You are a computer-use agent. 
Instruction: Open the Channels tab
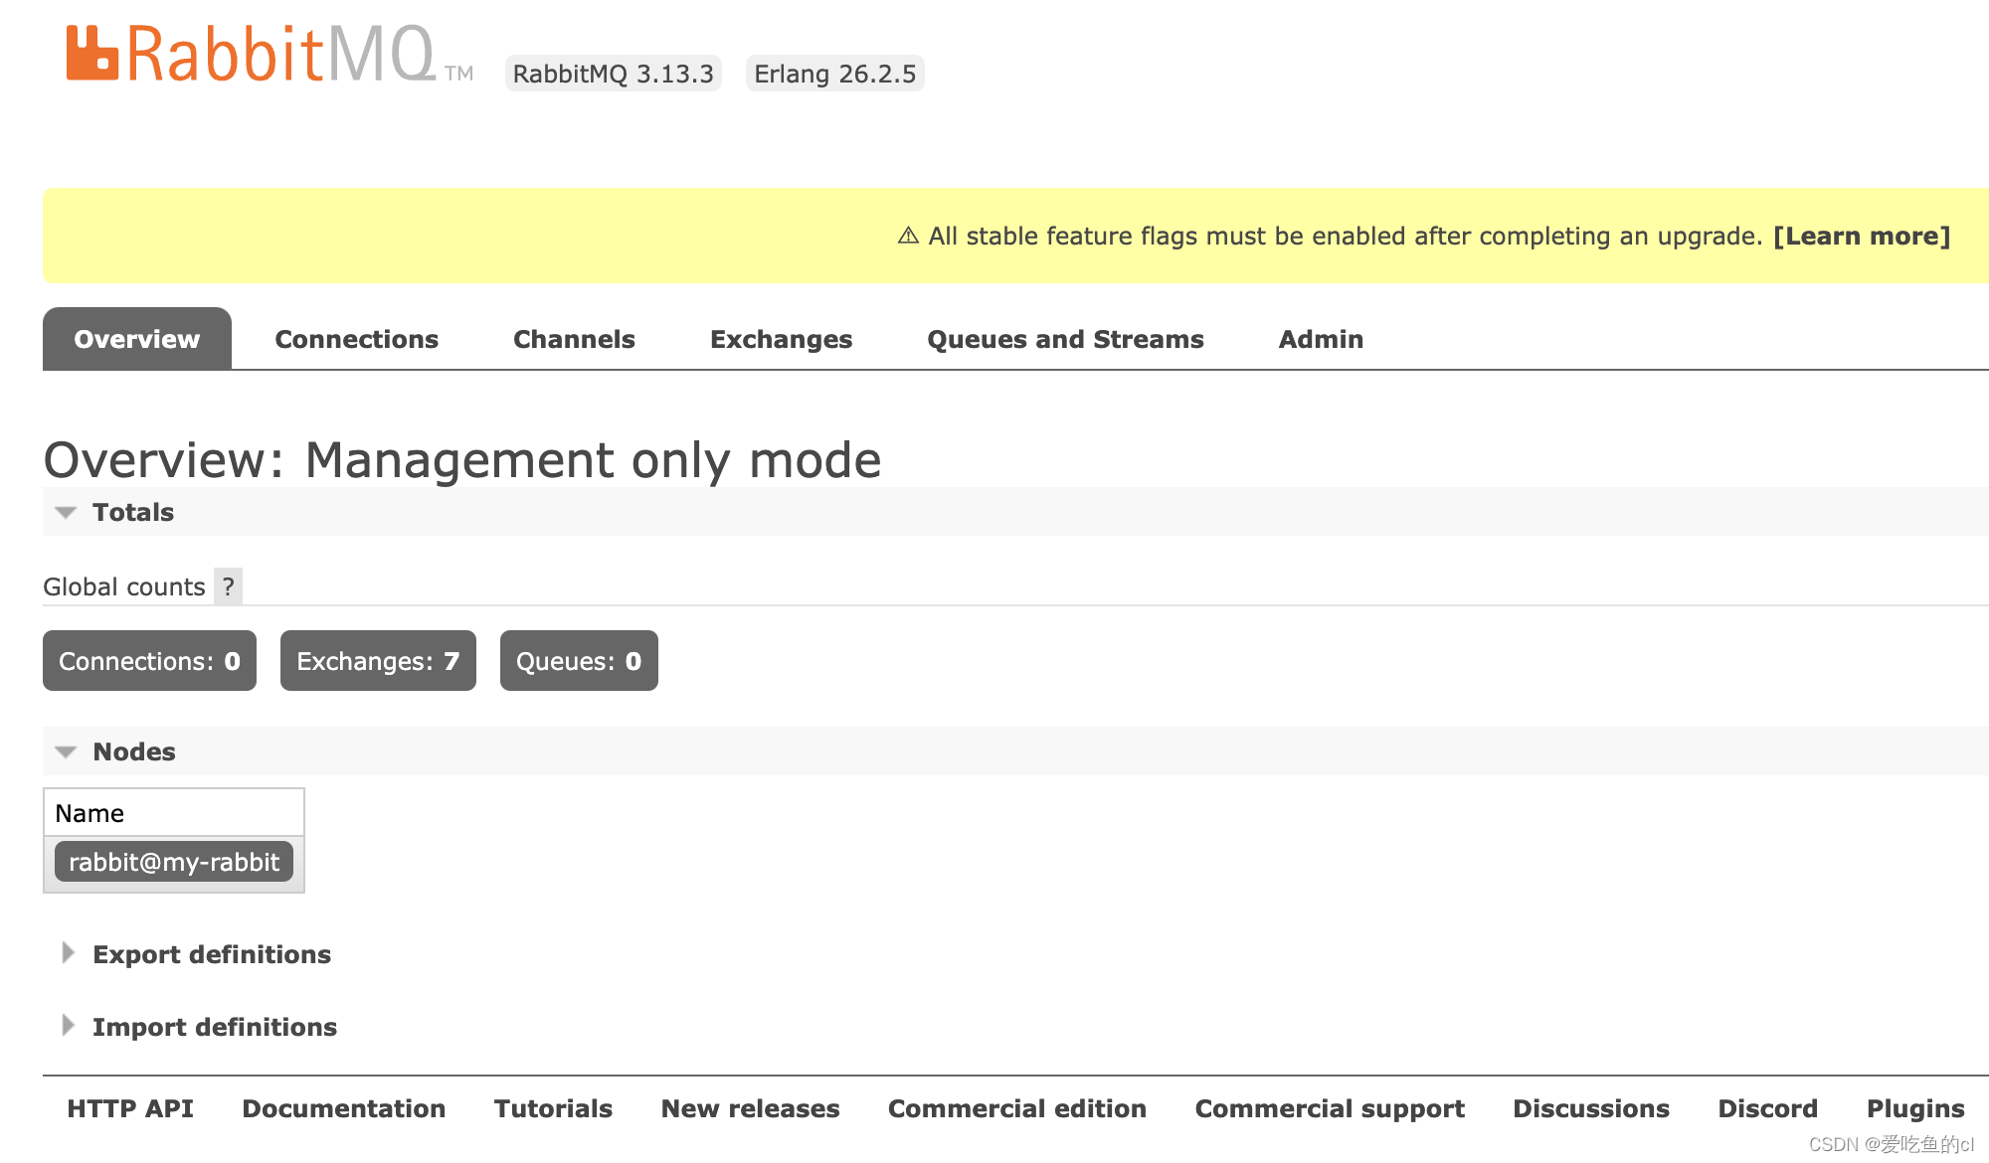(x=574, y=339)
